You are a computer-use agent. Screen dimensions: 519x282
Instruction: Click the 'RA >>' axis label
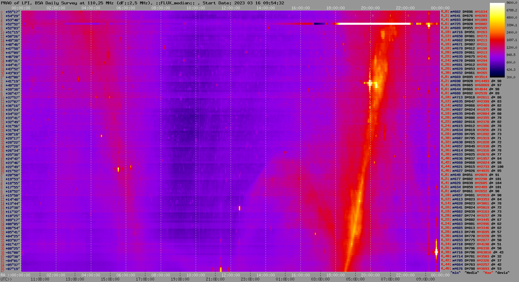pos(6,275)
